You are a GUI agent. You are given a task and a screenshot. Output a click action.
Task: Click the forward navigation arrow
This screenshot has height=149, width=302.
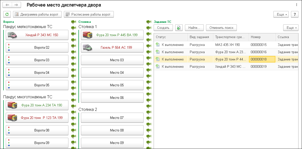coord(16,5)
